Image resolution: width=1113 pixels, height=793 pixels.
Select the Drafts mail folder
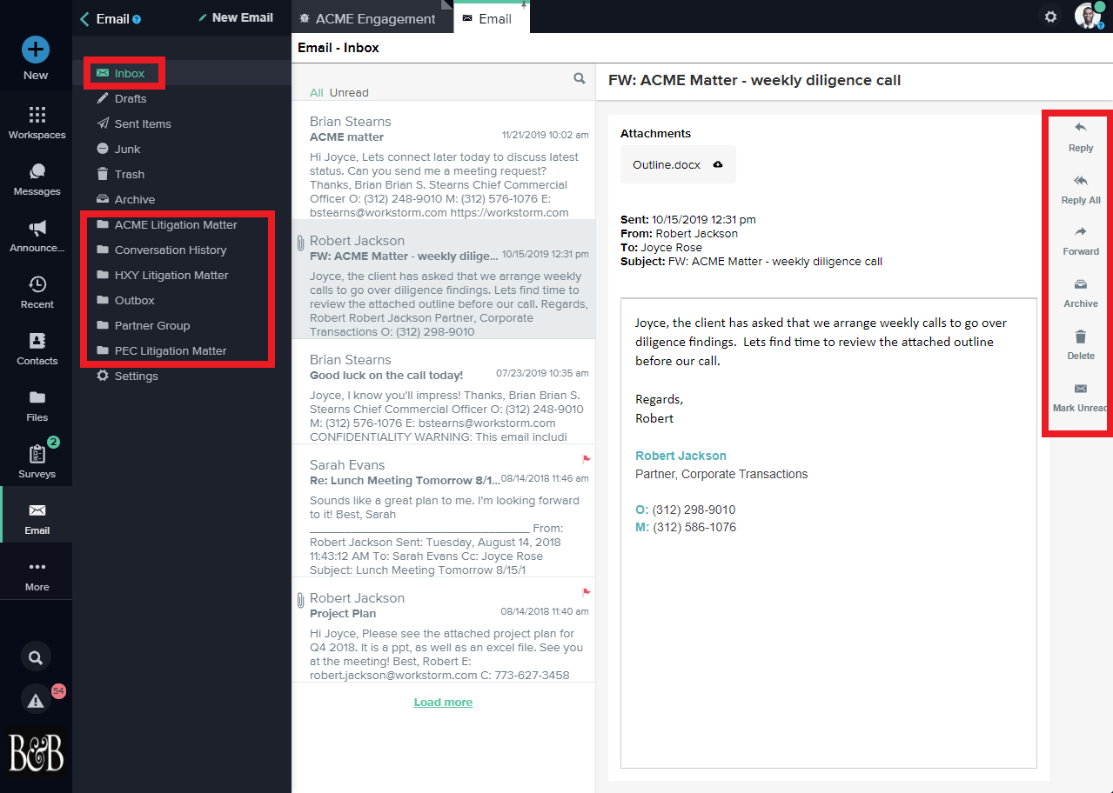pyautogui.click(x=131, y=98)
